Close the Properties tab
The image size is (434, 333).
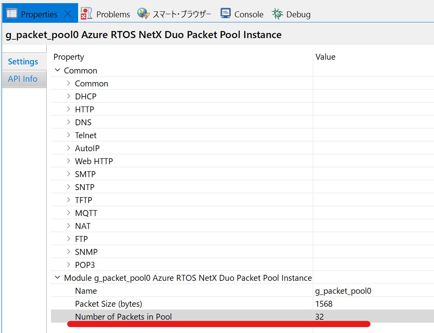(68, 14)
